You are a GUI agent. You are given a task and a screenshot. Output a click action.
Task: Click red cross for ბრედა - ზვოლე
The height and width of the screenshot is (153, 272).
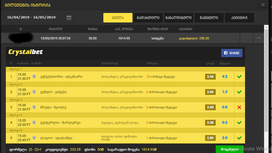239,107
